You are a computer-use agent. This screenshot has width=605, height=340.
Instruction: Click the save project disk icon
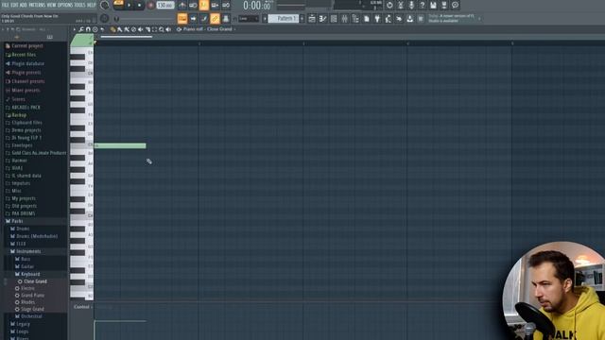pyautogui.click(x=433, y=5)
